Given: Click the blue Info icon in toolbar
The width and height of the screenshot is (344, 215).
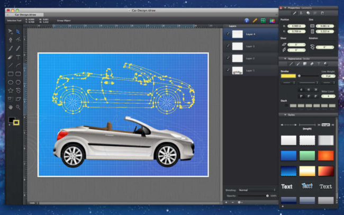Looking at the screenshot, I should [247, 20].
